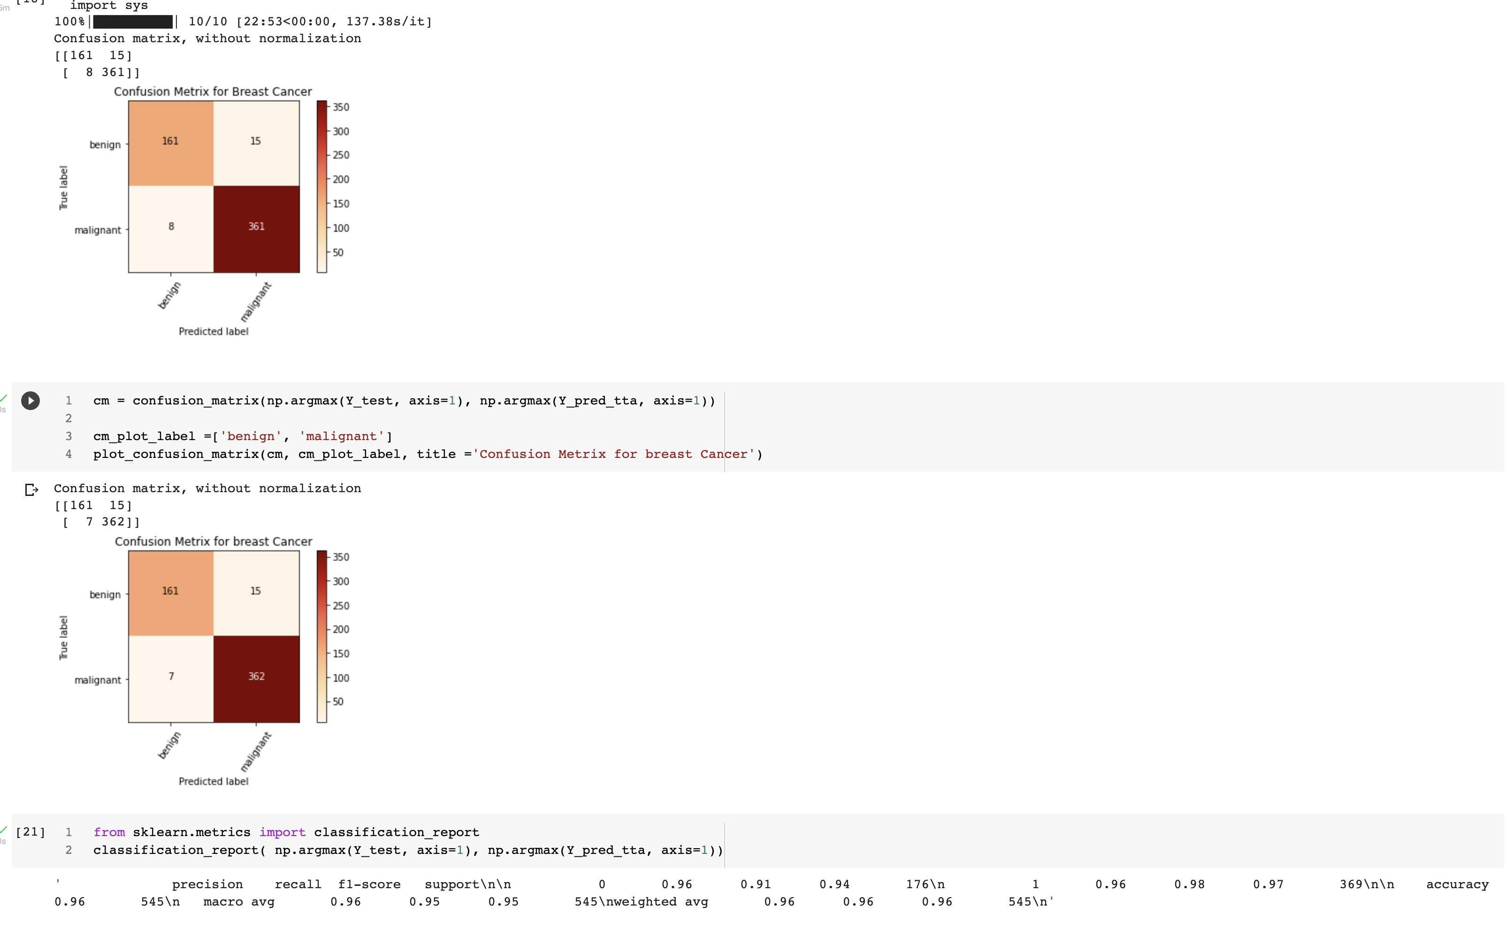1507x929 pixels.
Task: Click the execution count label [10]
Action: [x=31, y=2]
